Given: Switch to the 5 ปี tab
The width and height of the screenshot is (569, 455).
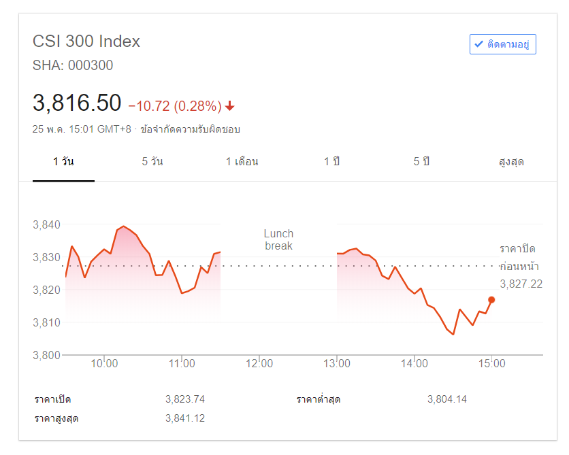Looking at the screenshot, I should point(421,162).
